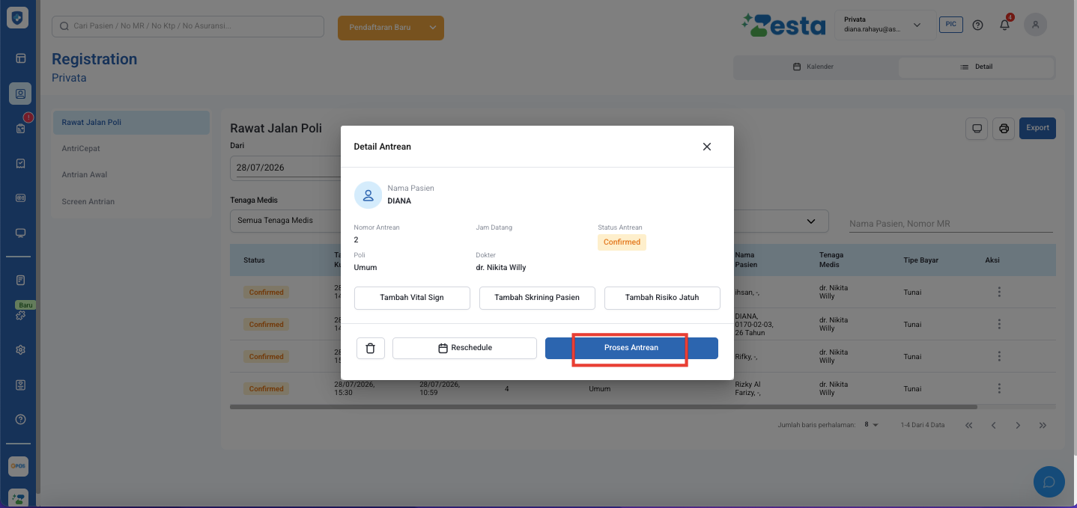Open the document report icon in the sidebar
1077x508 pixels.
coord(20,280)
